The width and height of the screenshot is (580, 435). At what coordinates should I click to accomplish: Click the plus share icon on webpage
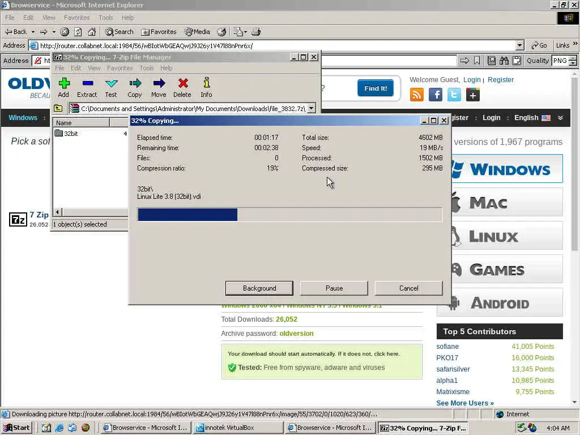[473, 95]
